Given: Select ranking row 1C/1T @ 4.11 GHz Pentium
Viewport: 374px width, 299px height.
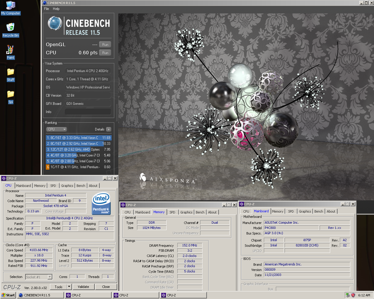Looking at the screenshot, I should click(79, 167).
